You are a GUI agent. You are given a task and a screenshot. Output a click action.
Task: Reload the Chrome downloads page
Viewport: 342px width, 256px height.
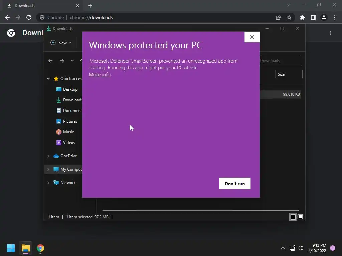(x=29, y=17)
